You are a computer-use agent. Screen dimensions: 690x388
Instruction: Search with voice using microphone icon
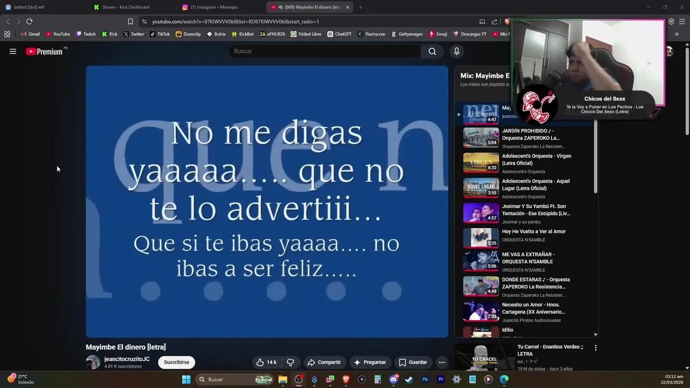tap(457, 51)
